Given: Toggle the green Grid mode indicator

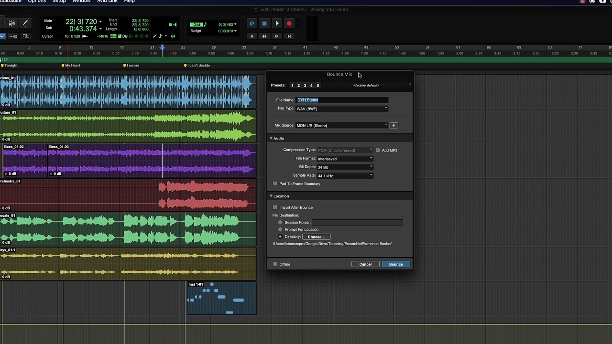Looking at the screenshot, I should tap(196, 25).
